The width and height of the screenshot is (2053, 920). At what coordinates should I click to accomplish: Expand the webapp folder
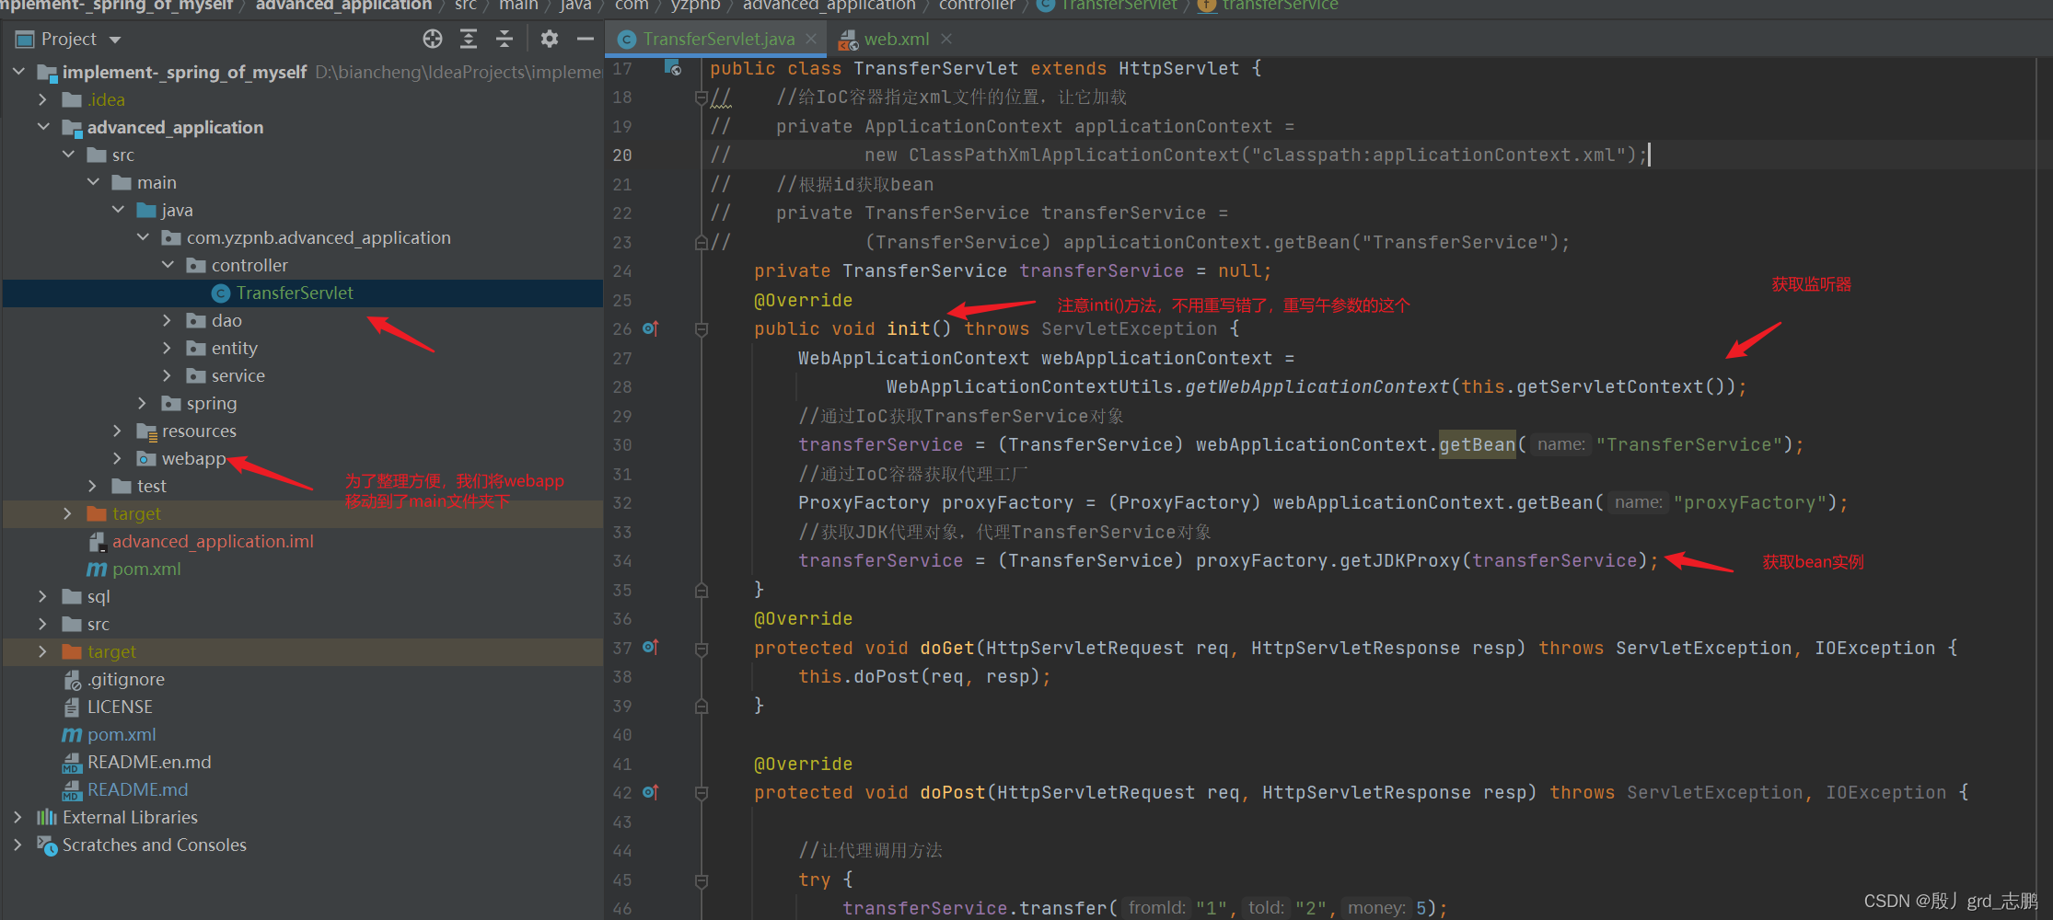118,458
